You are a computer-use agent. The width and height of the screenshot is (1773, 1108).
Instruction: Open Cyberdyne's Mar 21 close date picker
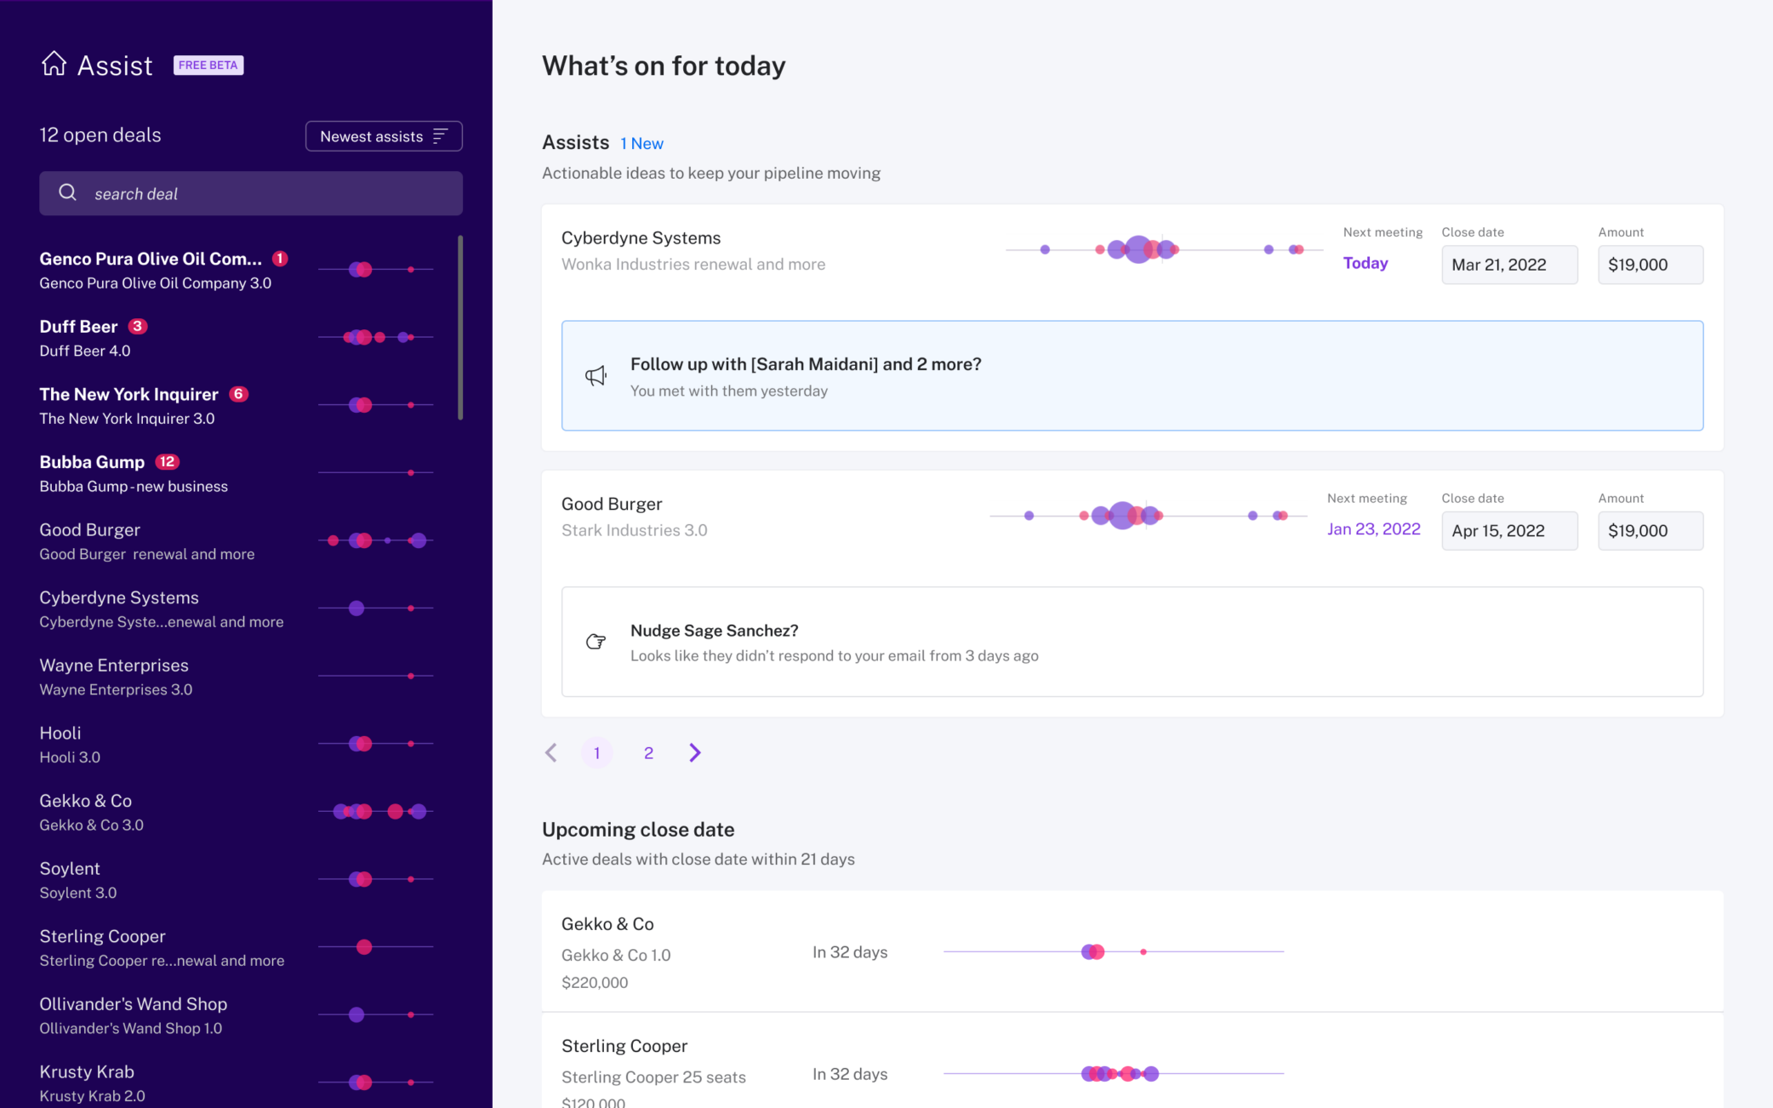[1509, 265]
